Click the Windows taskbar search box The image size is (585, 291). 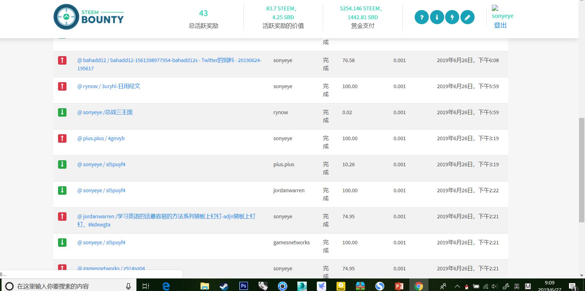69,286
